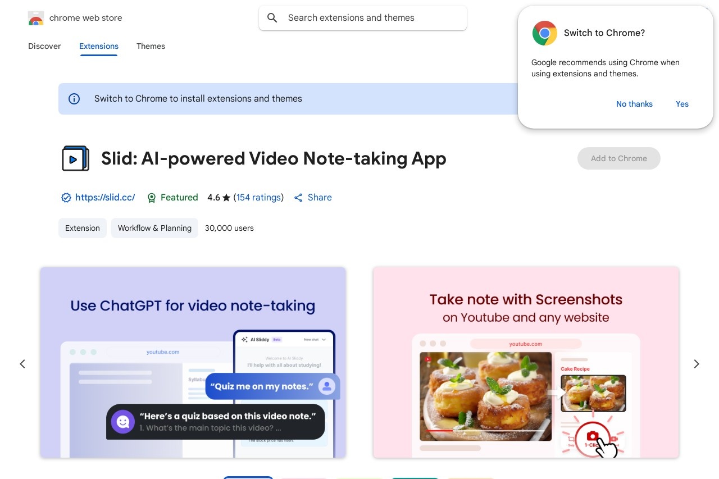Switch to the Themes tab
Image resolution: width=719 pixels, height=479 pixels.
151,46
